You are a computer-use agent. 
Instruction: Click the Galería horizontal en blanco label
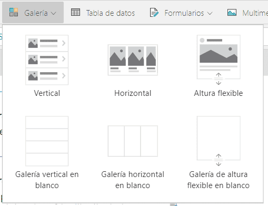tap(133, 180)
